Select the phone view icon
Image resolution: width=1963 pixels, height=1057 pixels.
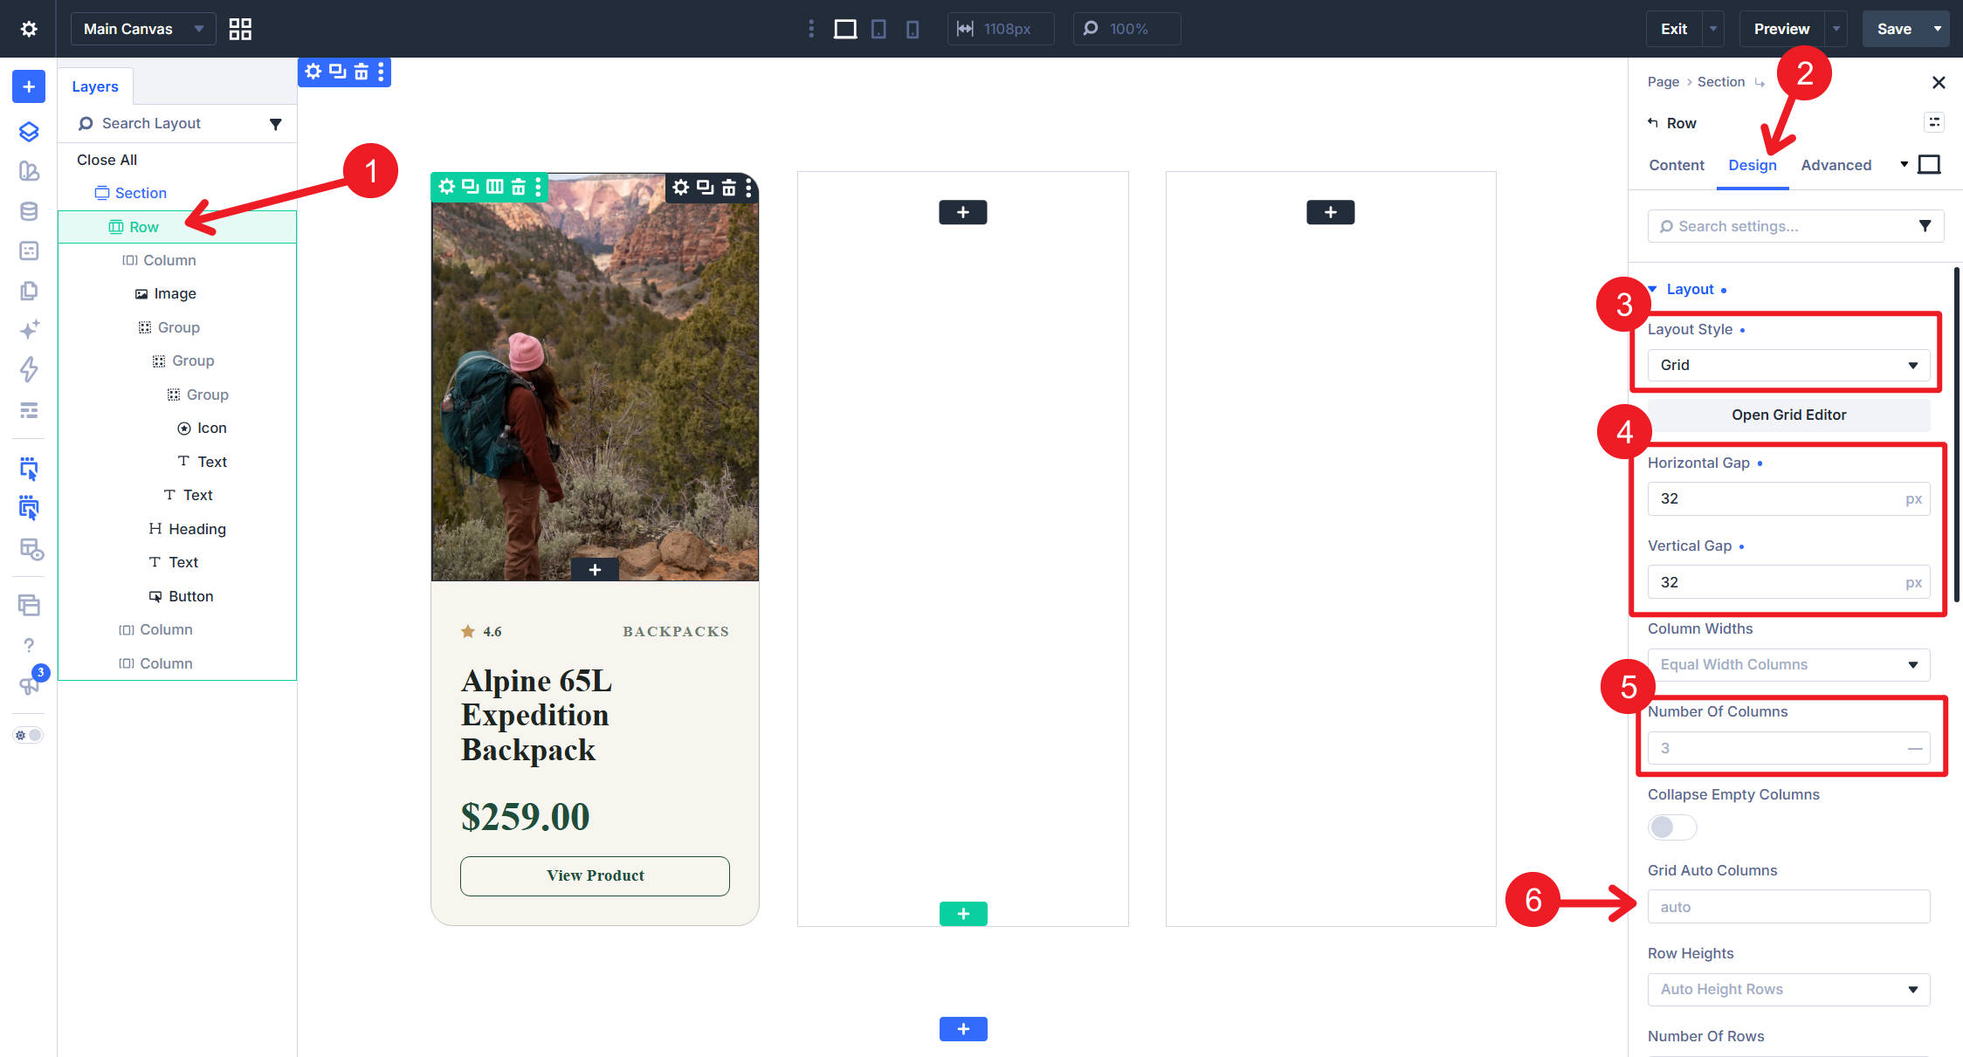[913, 29]
